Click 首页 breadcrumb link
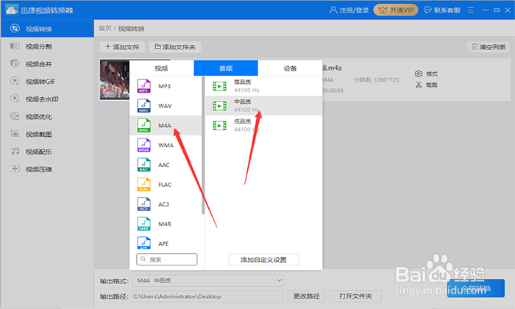 (105, 28)
